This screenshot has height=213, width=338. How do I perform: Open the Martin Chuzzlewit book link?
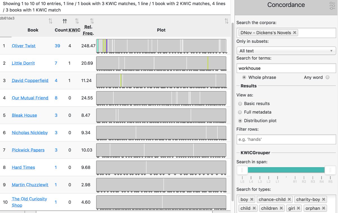coord(30,185)
